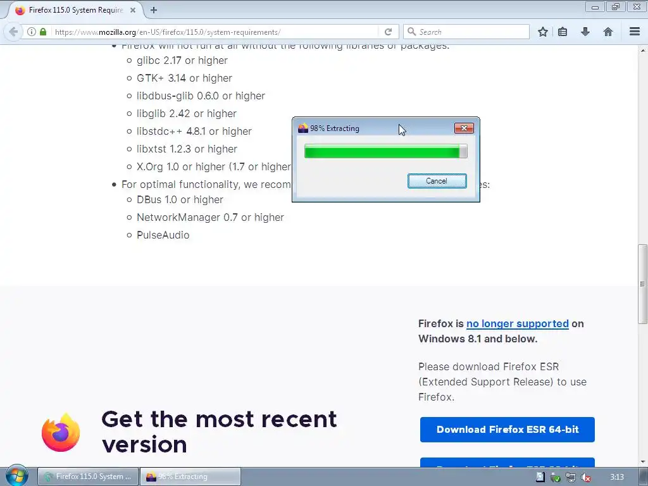
Task: Click inside the Search box
Action: pyautogui.click(x=466, y=32)
